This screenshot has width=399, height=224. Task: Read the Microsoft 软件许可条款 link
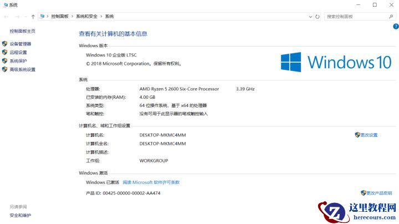[151, 182]
